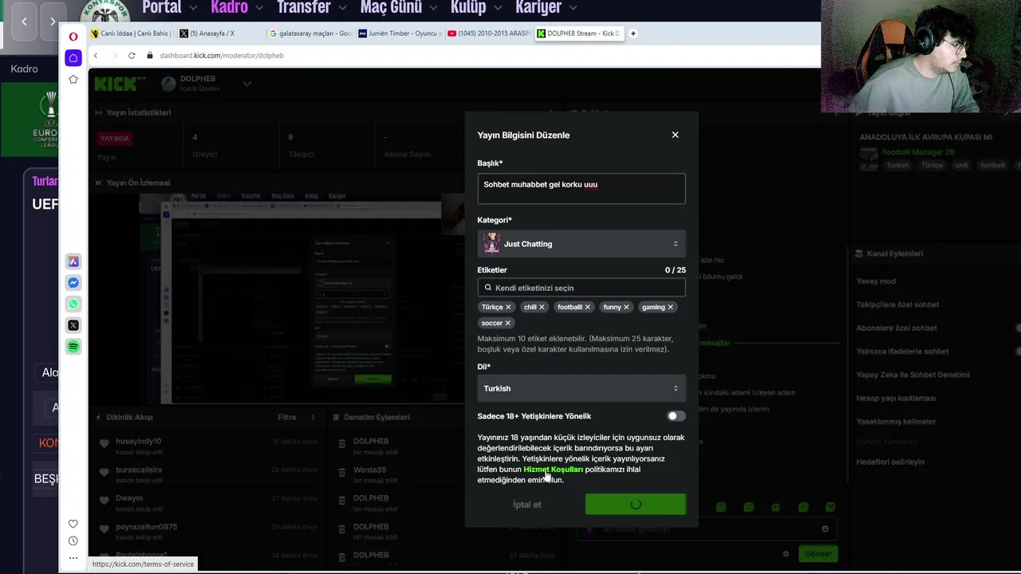Open chat settings gear near Gönder
1021x574 pixels.
pyautogui.click(x=786, y=553)
